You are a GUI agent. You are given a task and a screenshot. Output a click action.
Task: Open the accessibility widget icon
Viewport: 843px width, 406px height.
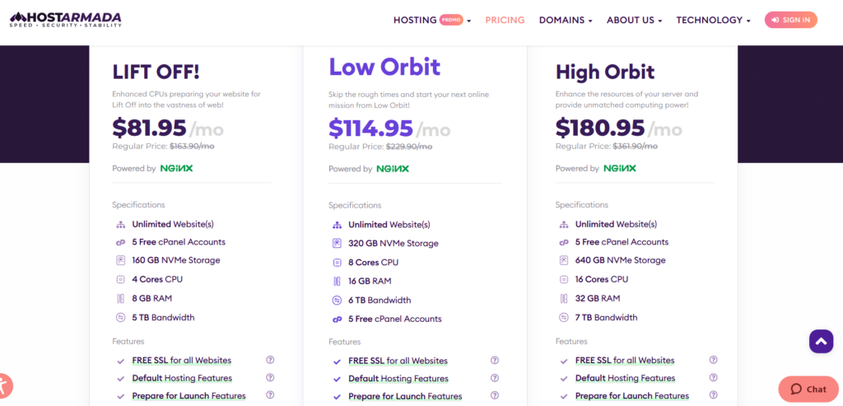(x=5, y=385)
